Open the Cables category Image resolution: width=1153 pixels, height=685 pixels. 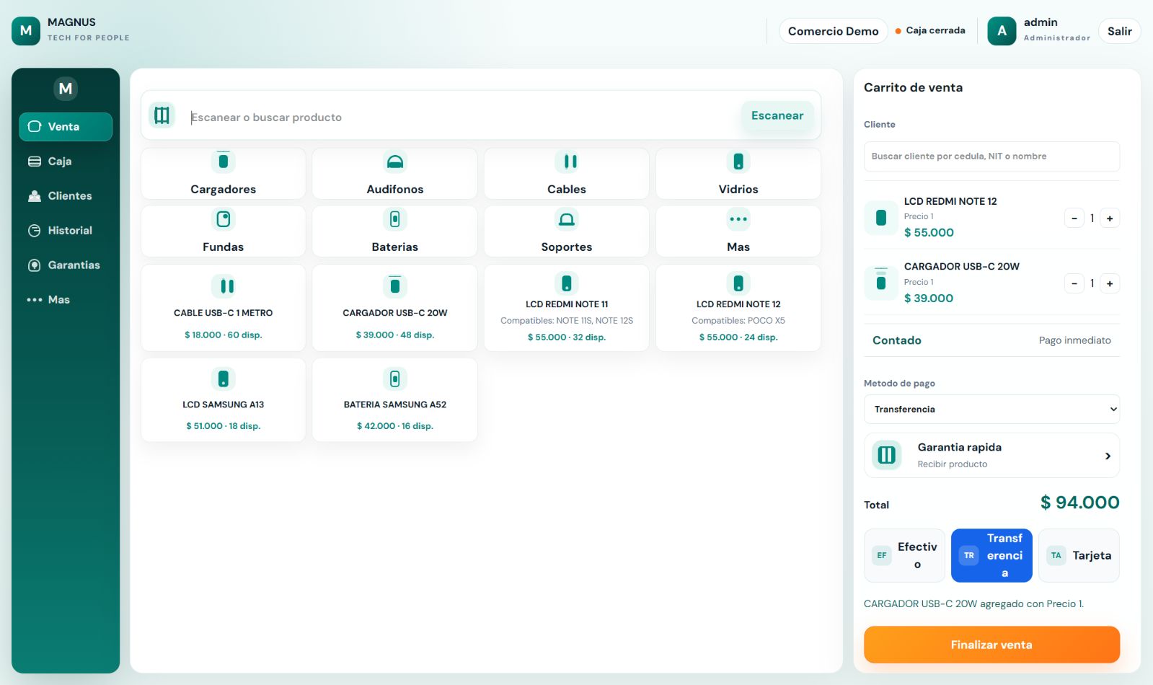pos(567,174)
